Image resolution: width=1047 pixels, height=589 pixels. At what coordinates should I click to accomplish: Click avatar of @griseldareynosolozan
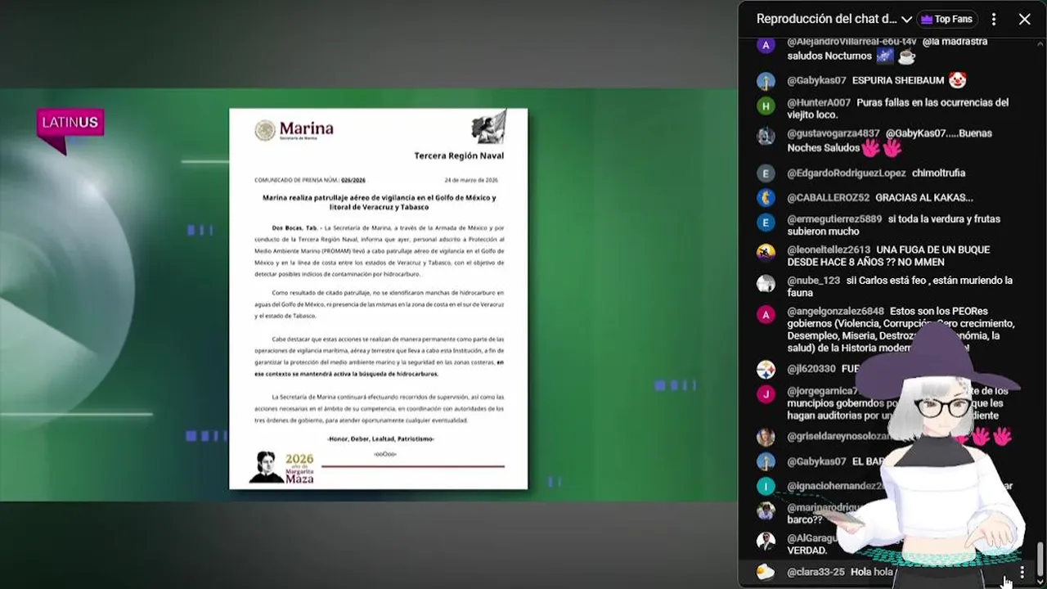click(766, 437)
